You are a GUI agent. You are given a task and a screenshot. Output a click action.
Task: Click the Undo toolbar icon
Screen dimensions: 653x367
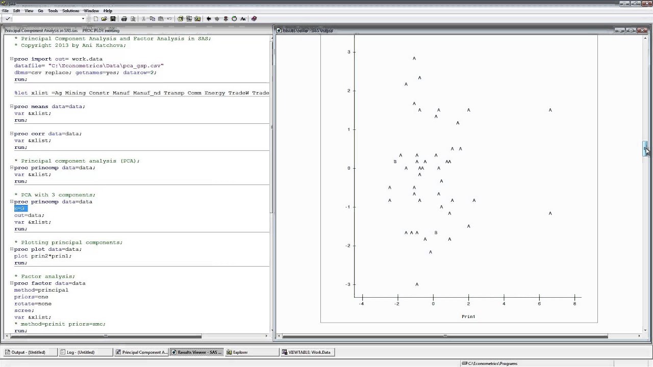pyautogui.click(x=169, y=19)
